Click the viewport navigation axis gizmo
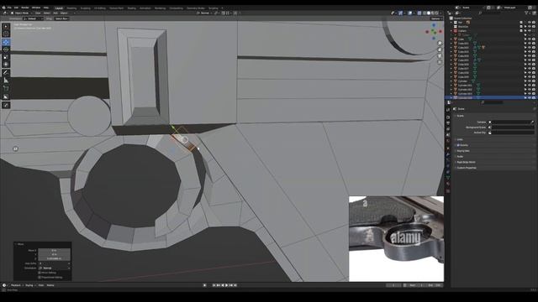The width and height of the screenshot is (538, 302). (x=434, y=31)
